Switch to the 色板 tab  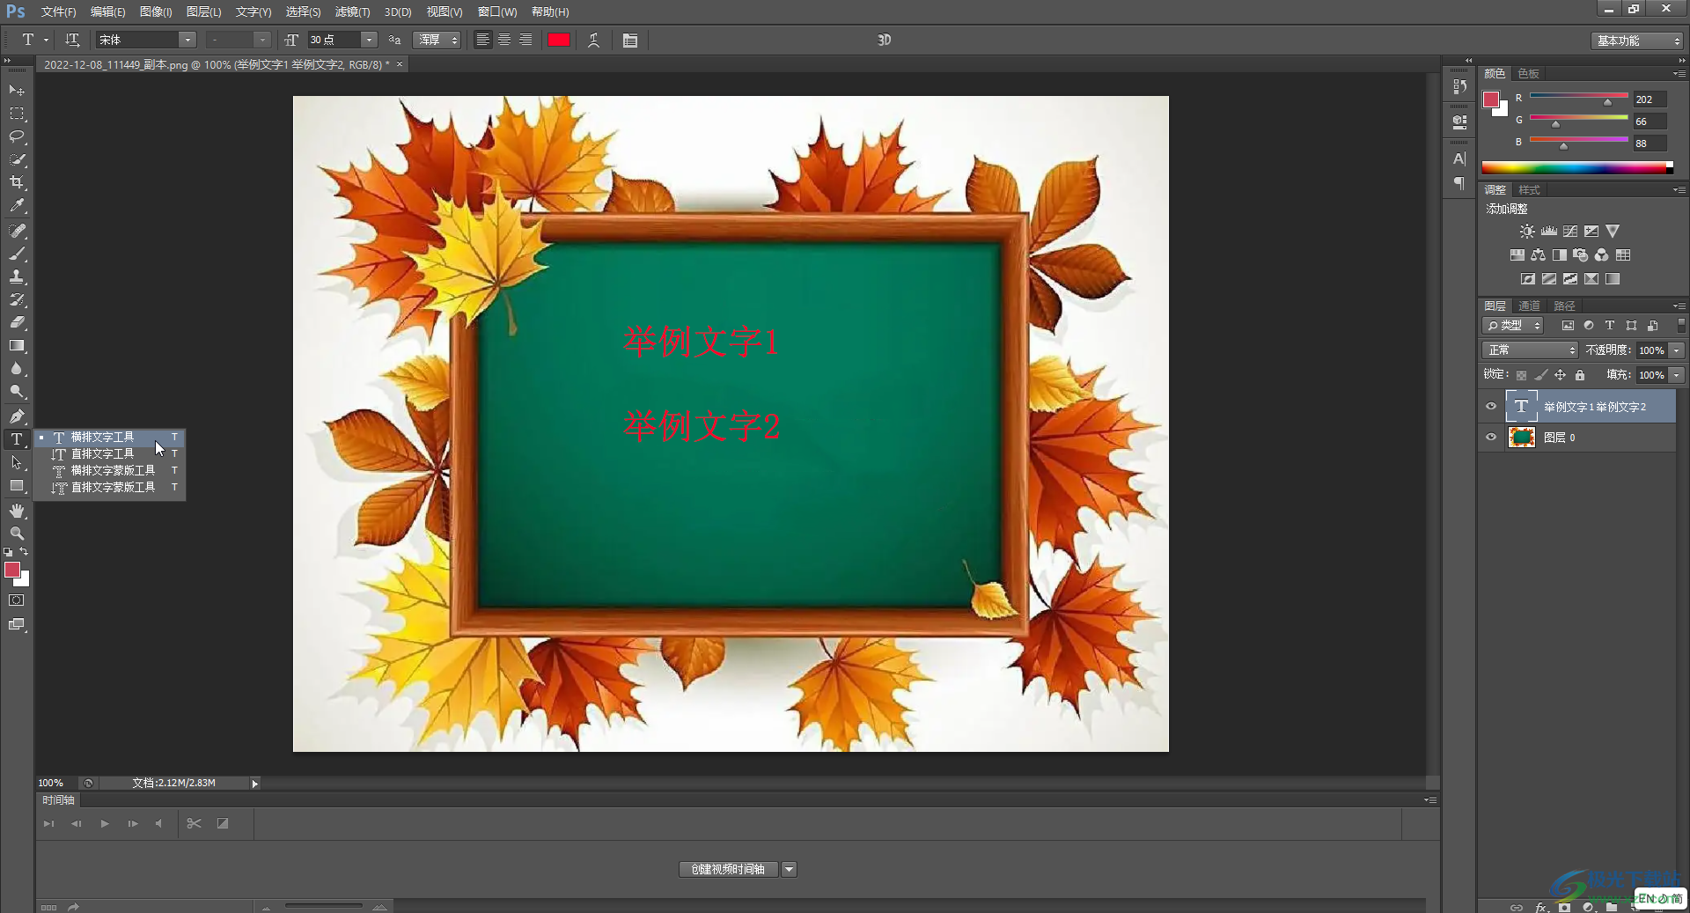coord(1528,74)
